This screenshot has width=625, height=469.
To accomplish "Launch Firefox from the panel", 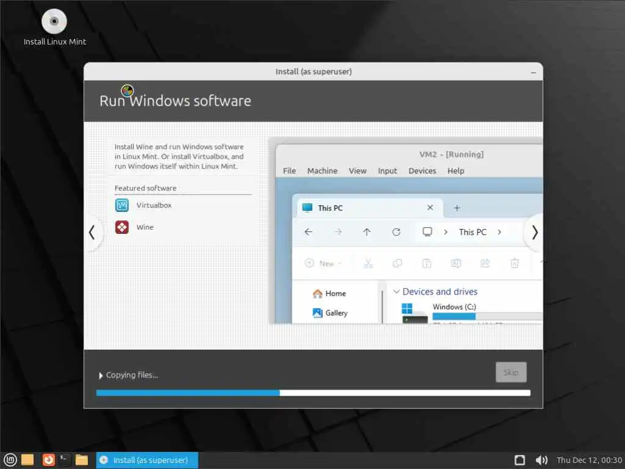I will 49,460.
